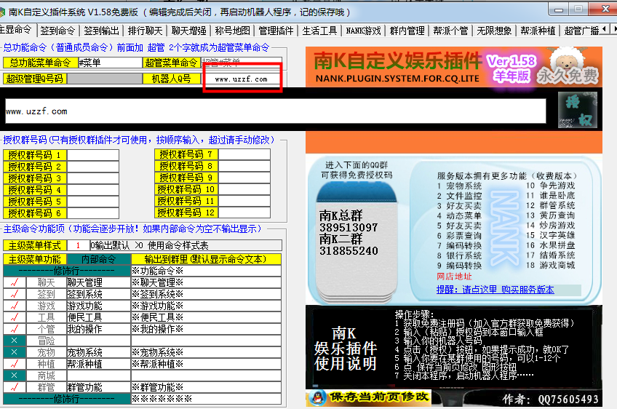This screenshot has height=409, width=617.
Task: Click the sheep mascot logo in banner
Action: 565,61
